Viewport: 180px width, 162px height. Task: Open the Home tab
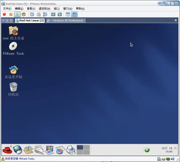(x=3, y=21)
